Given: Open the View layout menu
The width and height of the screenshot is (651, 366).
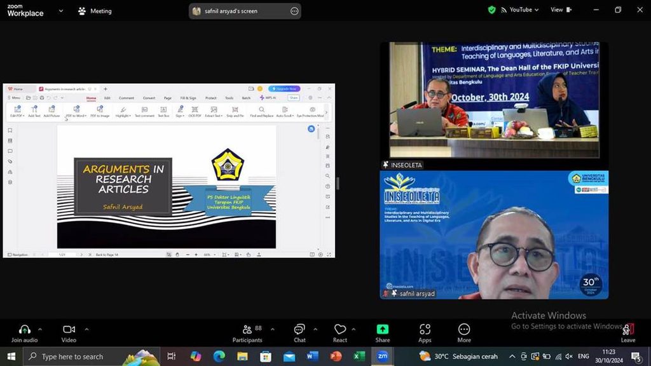Looking at the screenshot, I should pos(561,10).
